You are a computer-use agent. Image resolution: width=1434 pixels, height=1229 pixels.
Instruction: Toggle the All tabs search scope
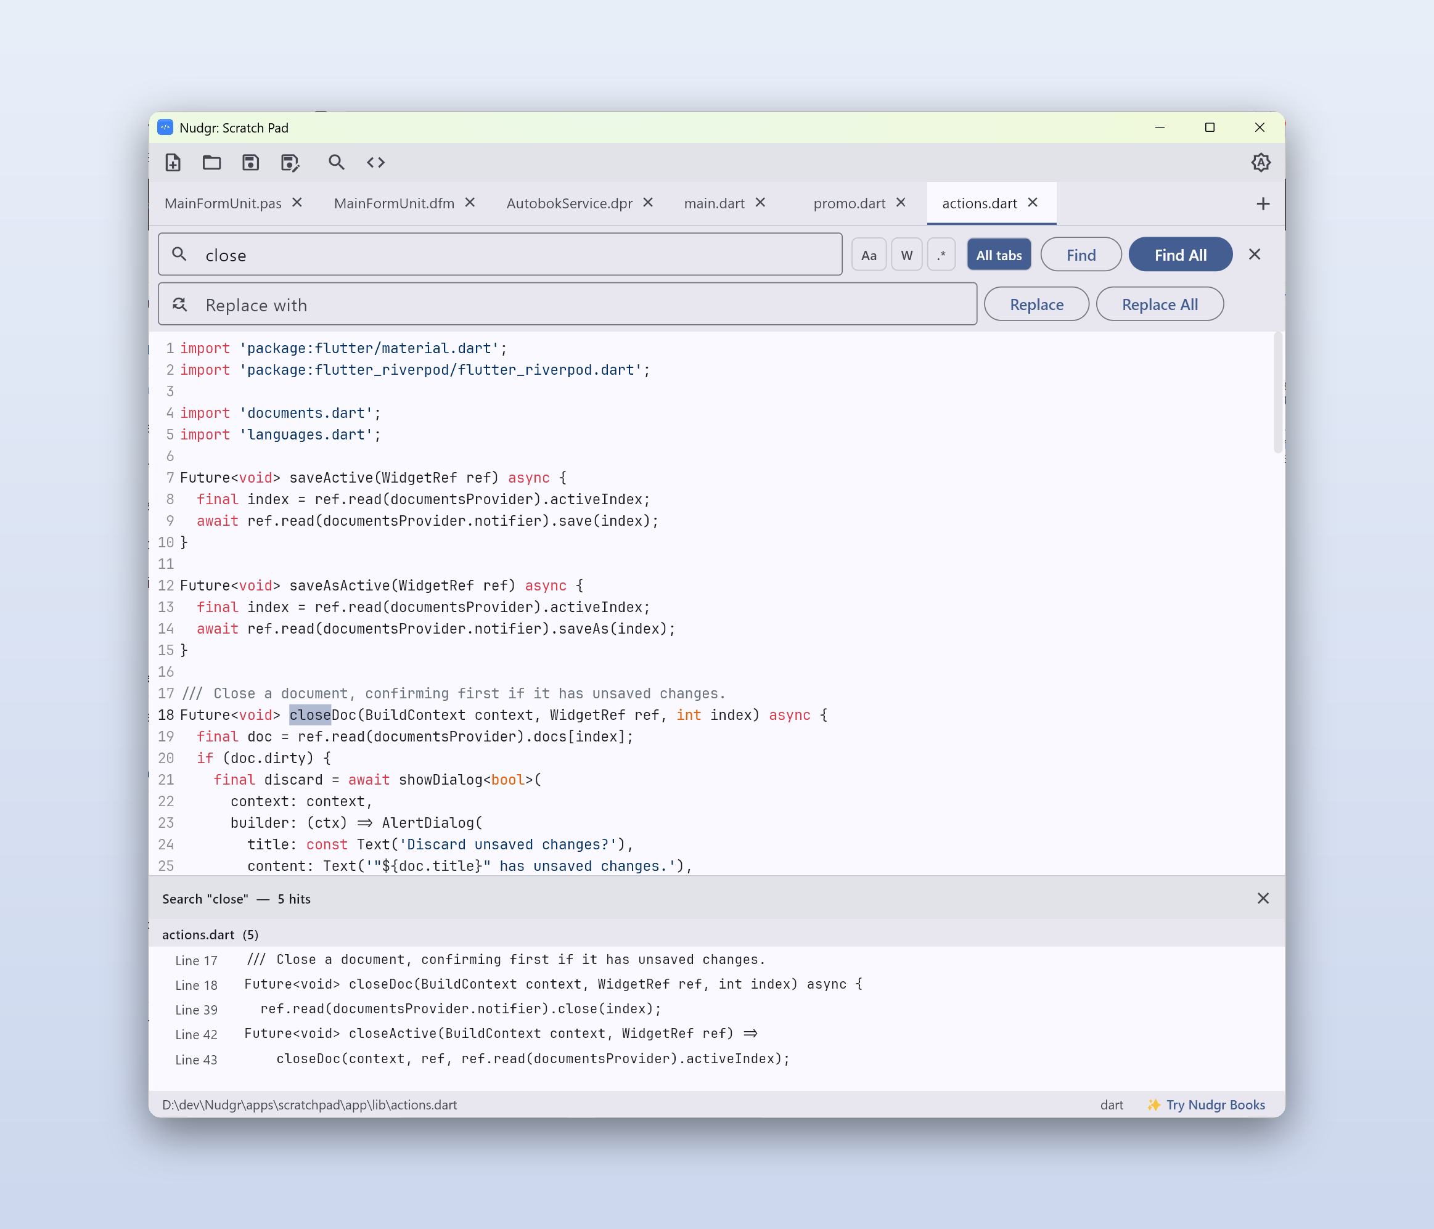(999, 255)
